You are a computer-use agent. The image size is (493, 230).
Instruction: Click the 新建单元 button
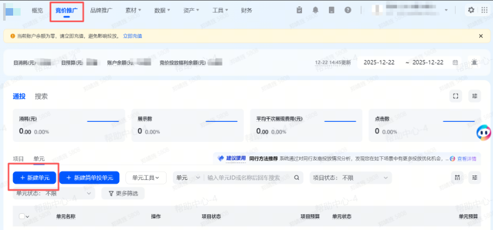(34, 177)
